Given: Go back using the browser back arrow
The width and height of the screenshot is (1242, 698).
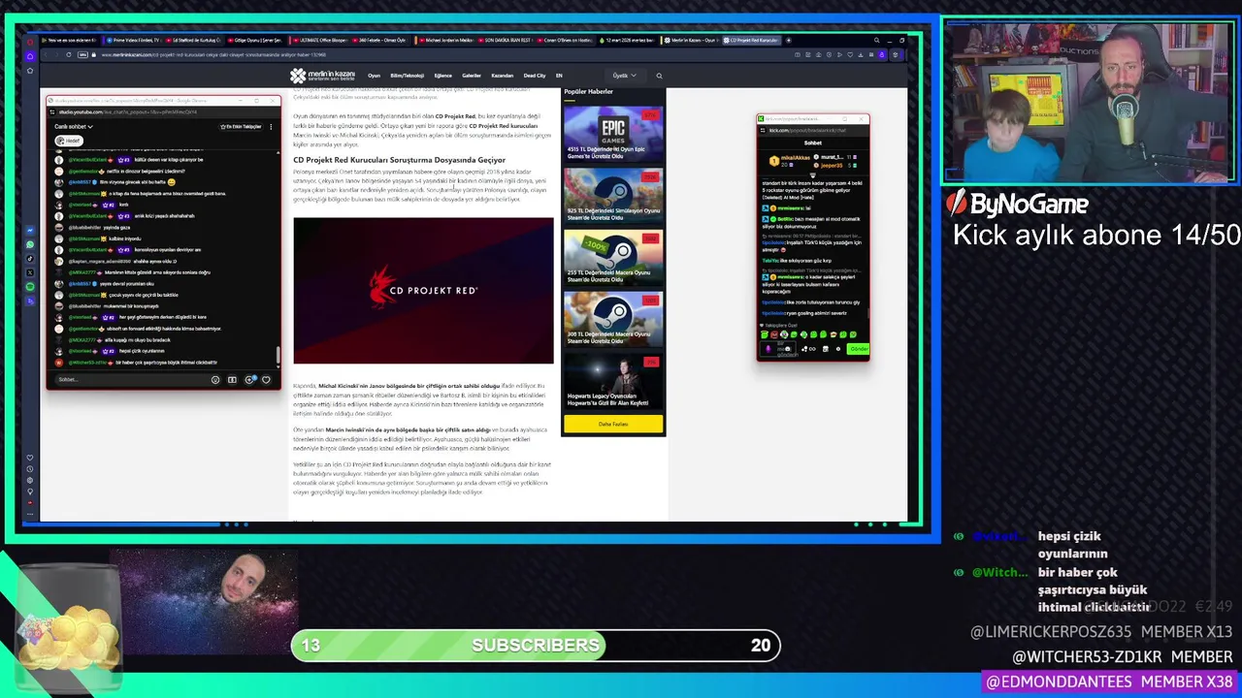Looking at the screenshot, I should [x=46, y=54].
